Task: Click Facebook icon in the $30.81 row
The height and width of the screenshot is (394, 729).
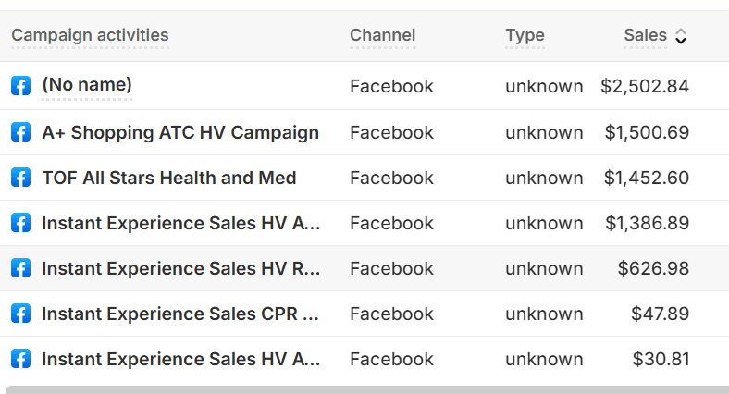Action: [20, 359]
